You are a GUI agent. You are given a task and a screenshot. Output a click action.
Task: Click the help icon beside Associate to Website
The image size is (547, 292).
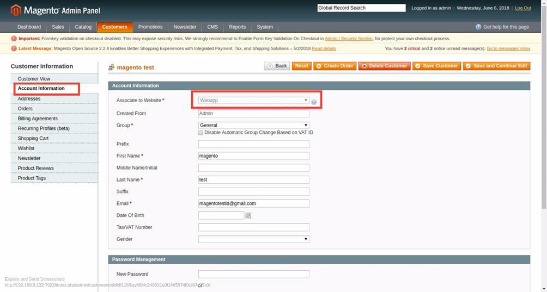pos(314,102)
